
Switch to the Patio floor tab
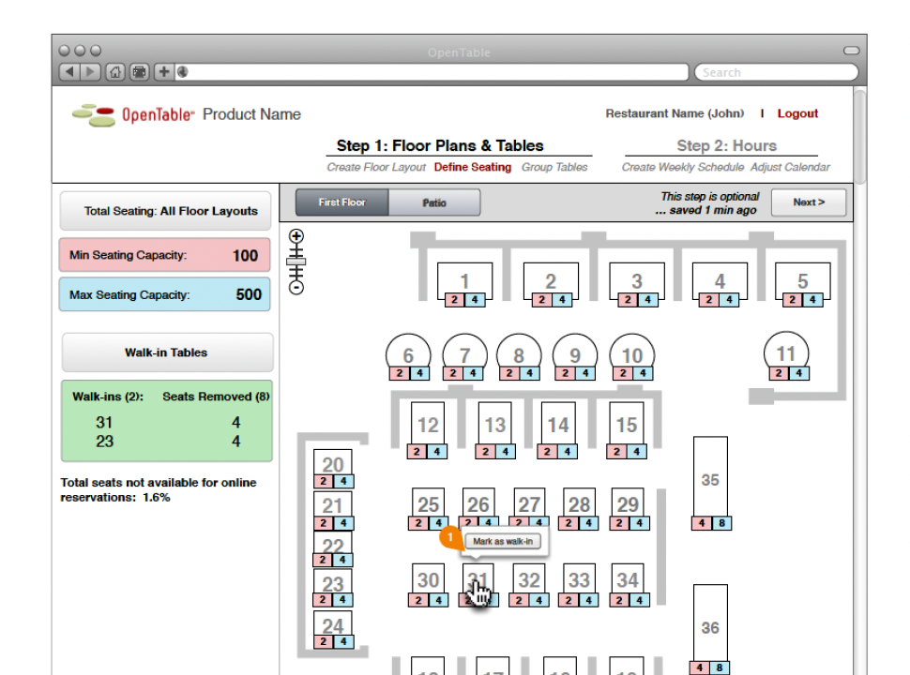click(434, 202)
